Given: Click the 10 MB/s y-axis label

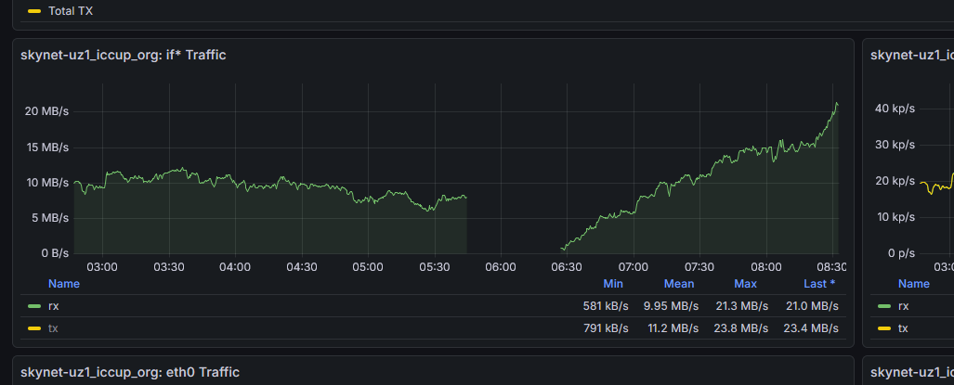Looking at the screenshot, I should [x=46, y=182].
